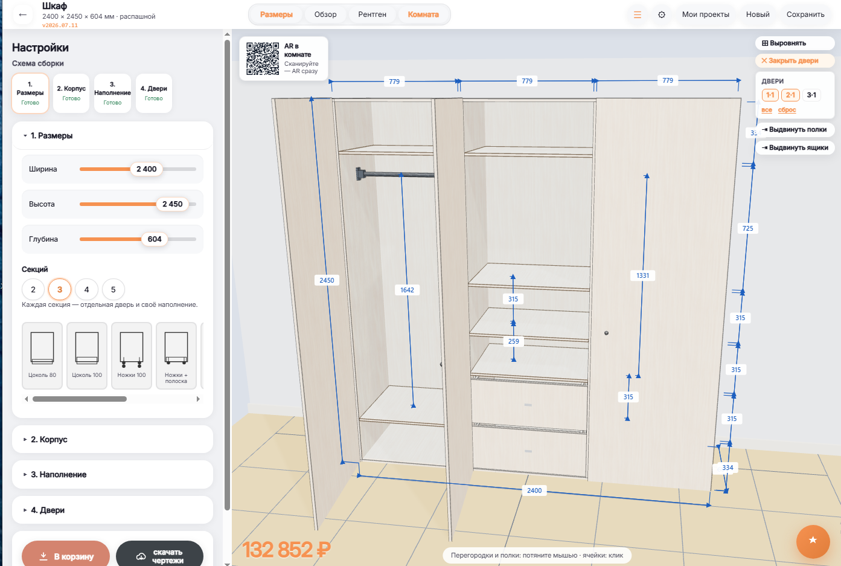Screen dimensions: 841x566
Task: Collapse the 1. Размеры section
Action: tap(112, 136)
